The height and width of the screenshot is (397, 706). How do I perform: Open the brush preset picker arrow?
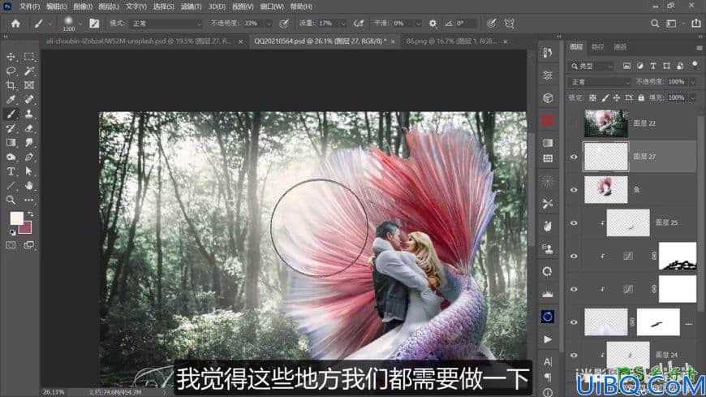pyautogui.click(x=80, y=23)
